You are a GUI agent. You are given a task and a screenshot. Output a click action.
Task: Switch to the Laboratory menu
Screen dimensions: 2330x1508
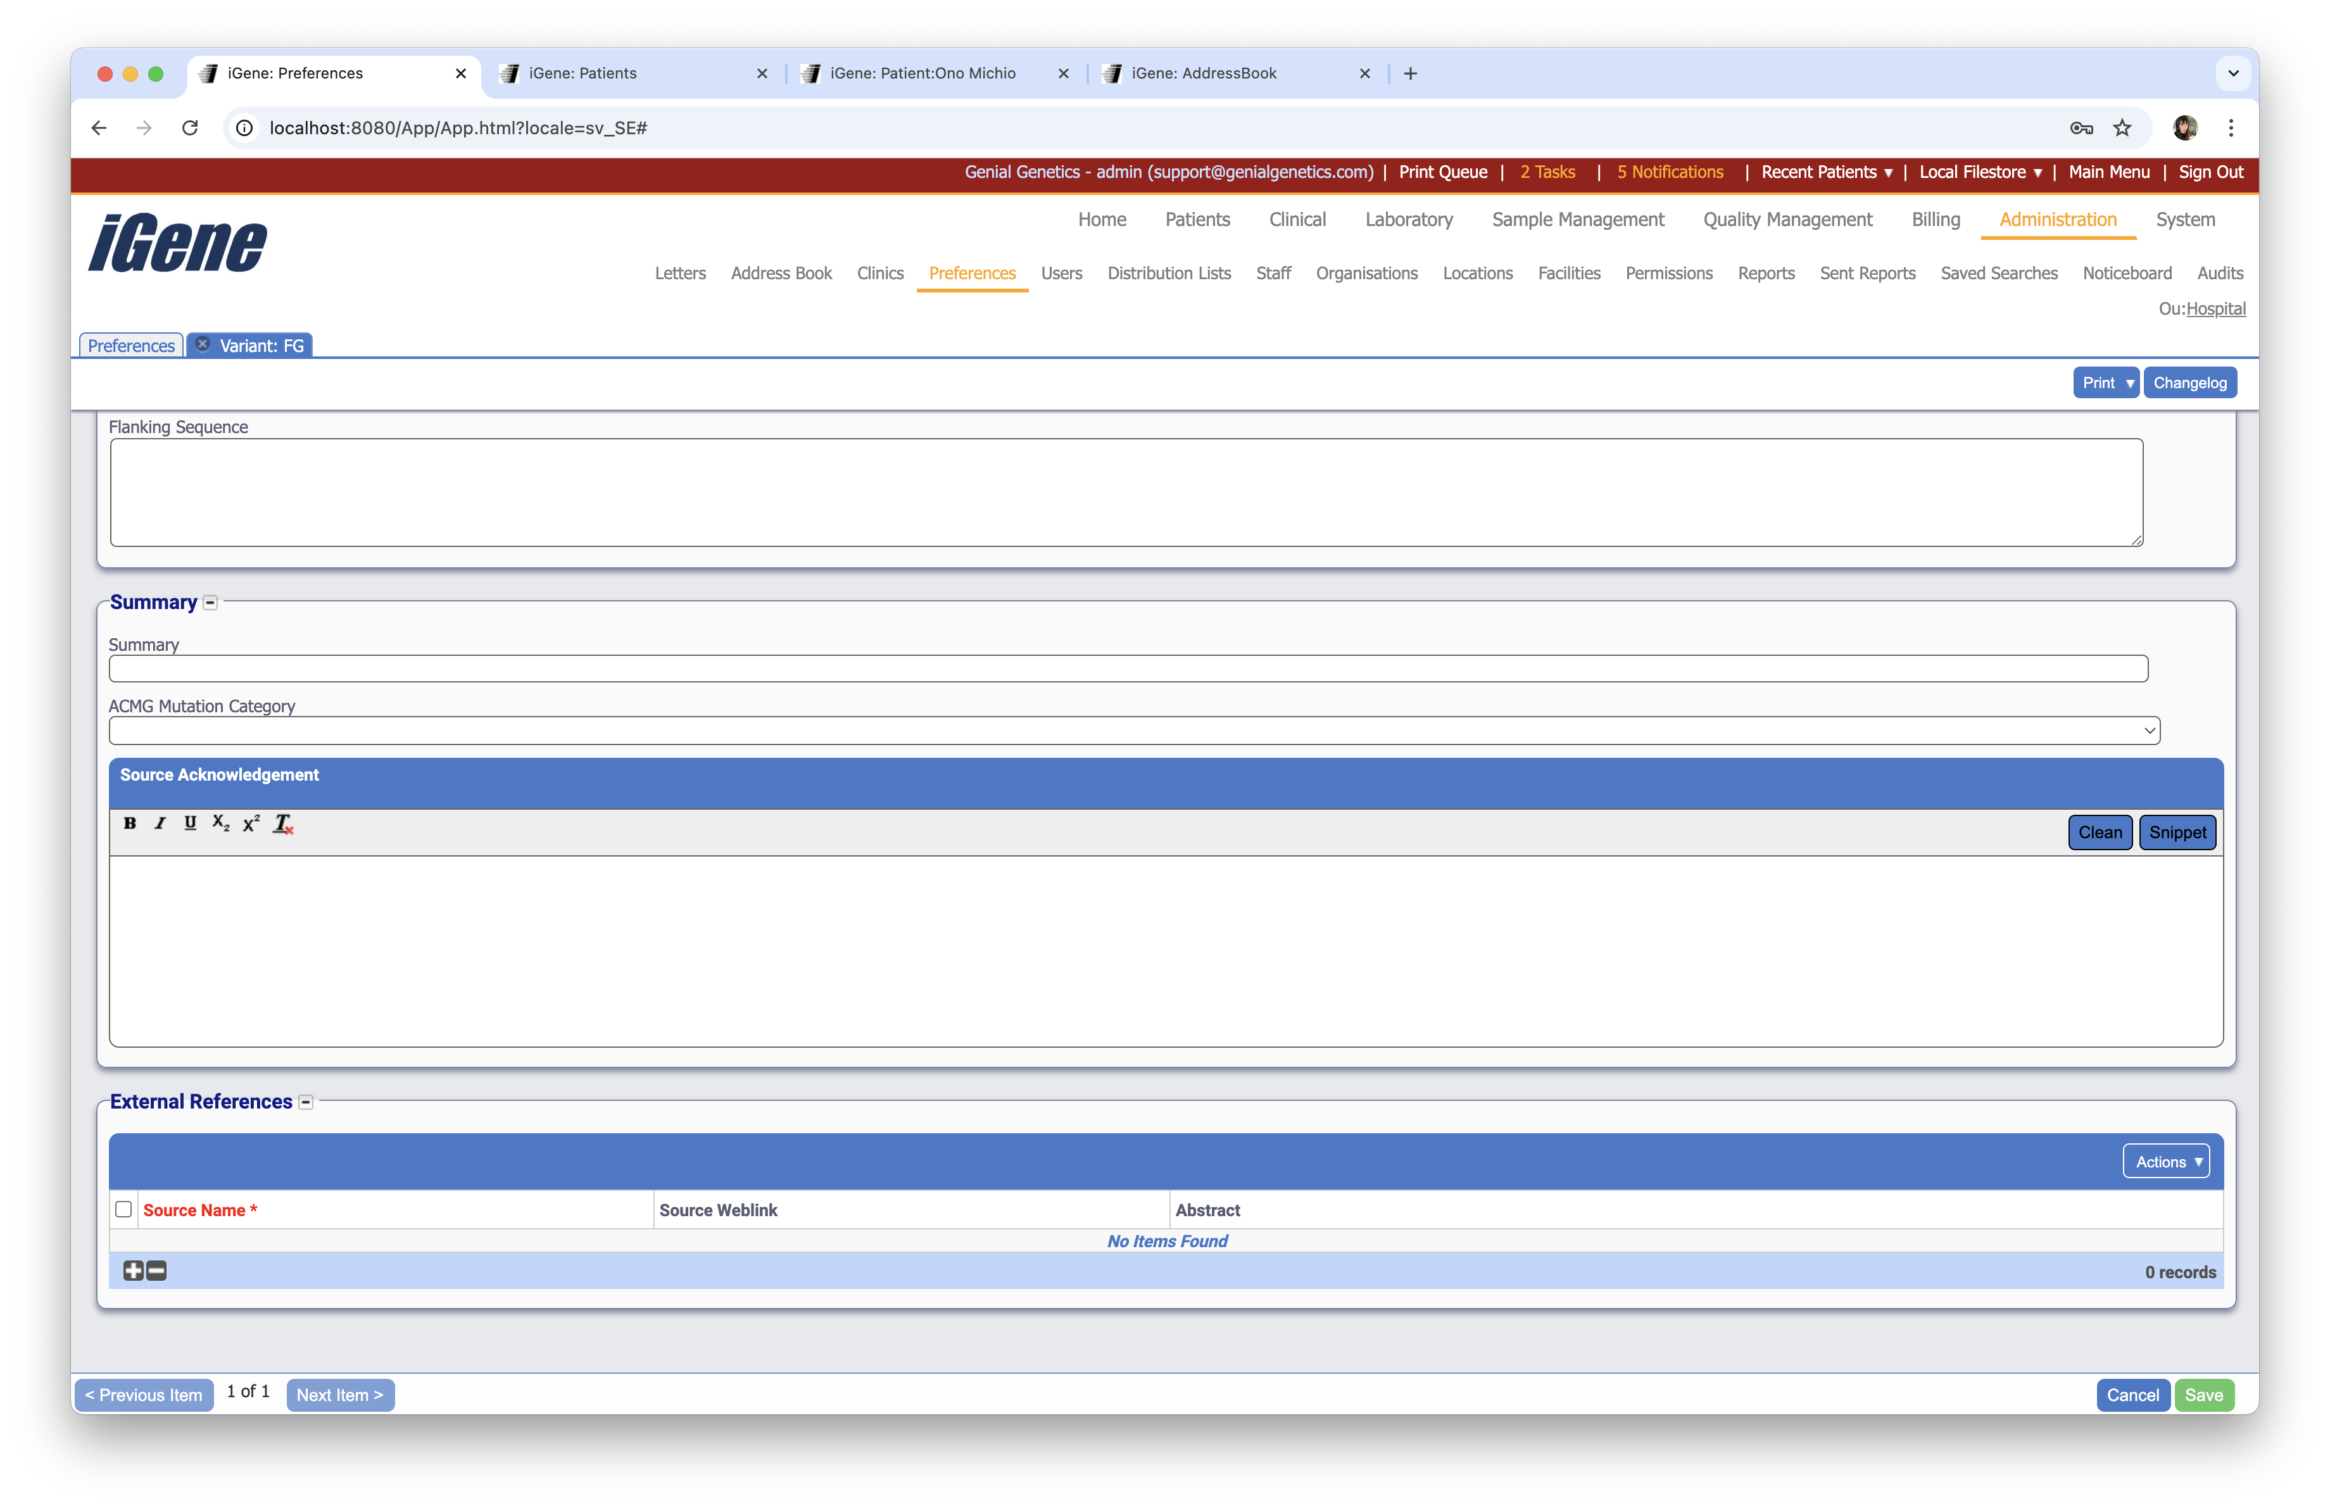pyautogui.click(x=1407, y=219)
